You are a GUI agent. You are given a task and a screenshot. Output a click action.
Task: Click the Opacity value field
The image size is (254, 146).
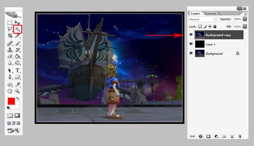(237, 19)
